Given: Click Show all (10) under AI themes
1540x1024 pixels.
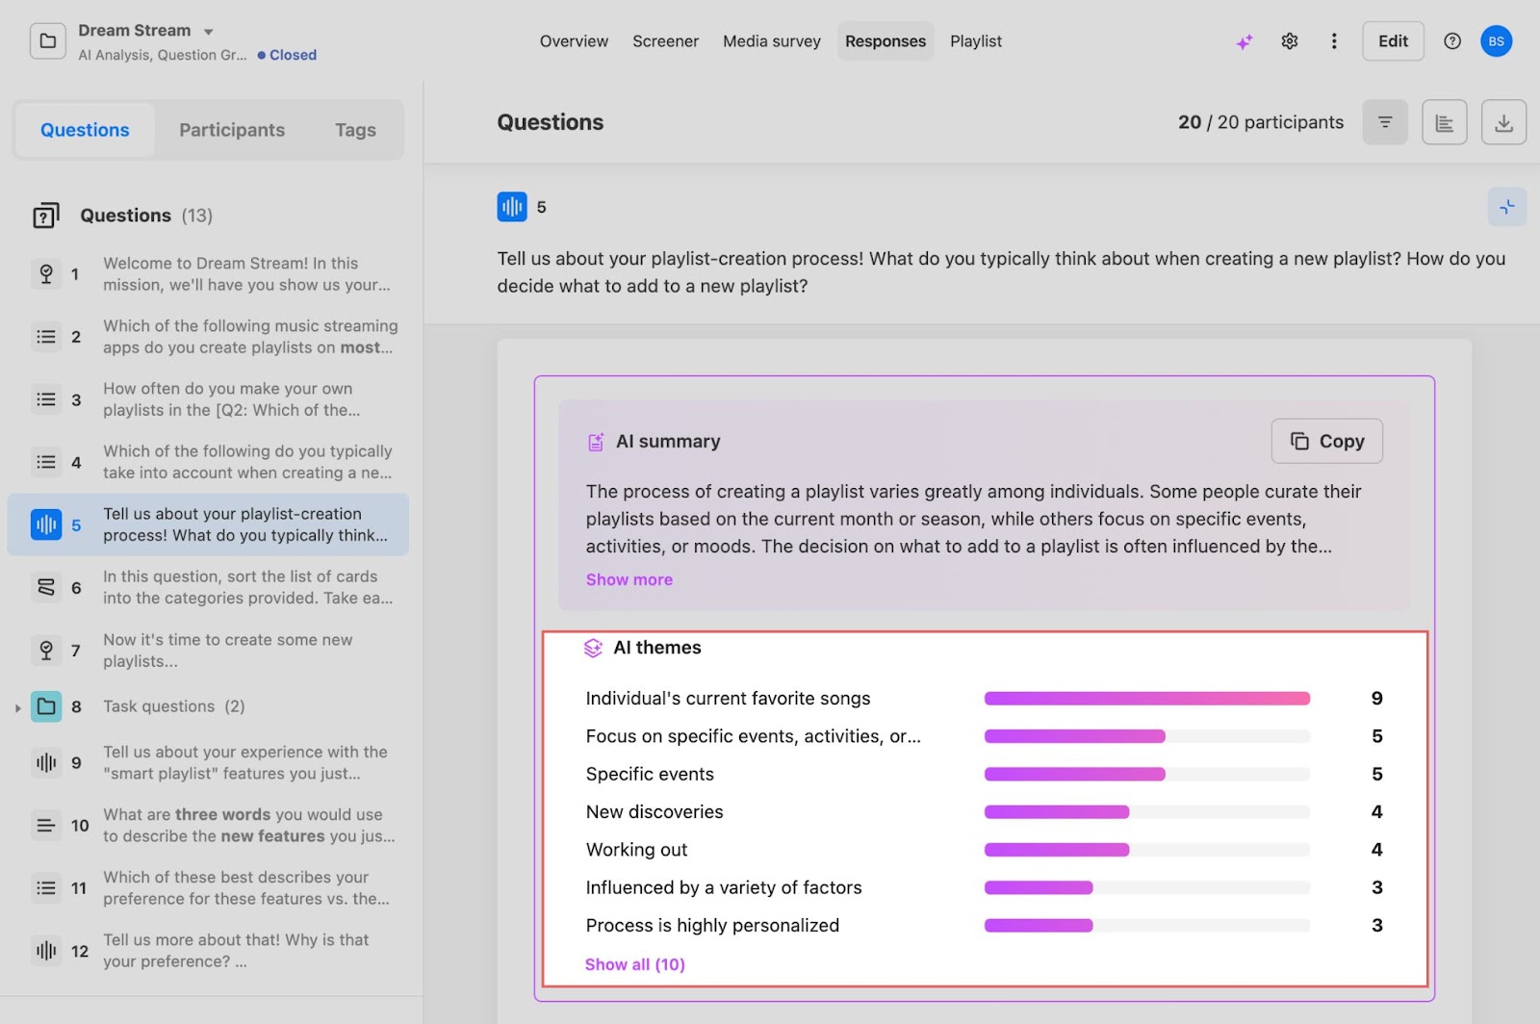Looking at the screenshot, I should [634, 963].
